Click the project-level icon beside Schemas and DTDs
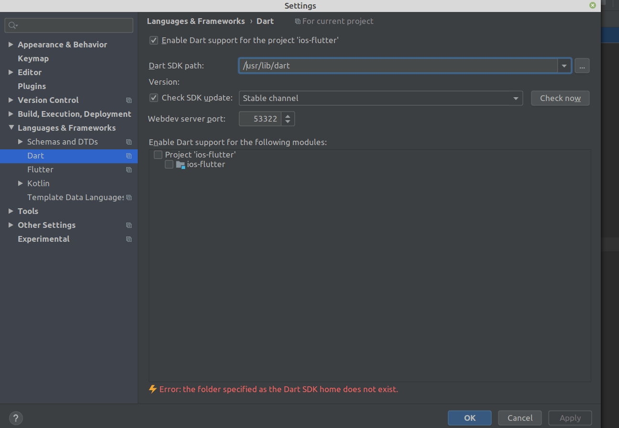Image resolution: width=619 pixels, height=428 pixels. pos(129,142)
